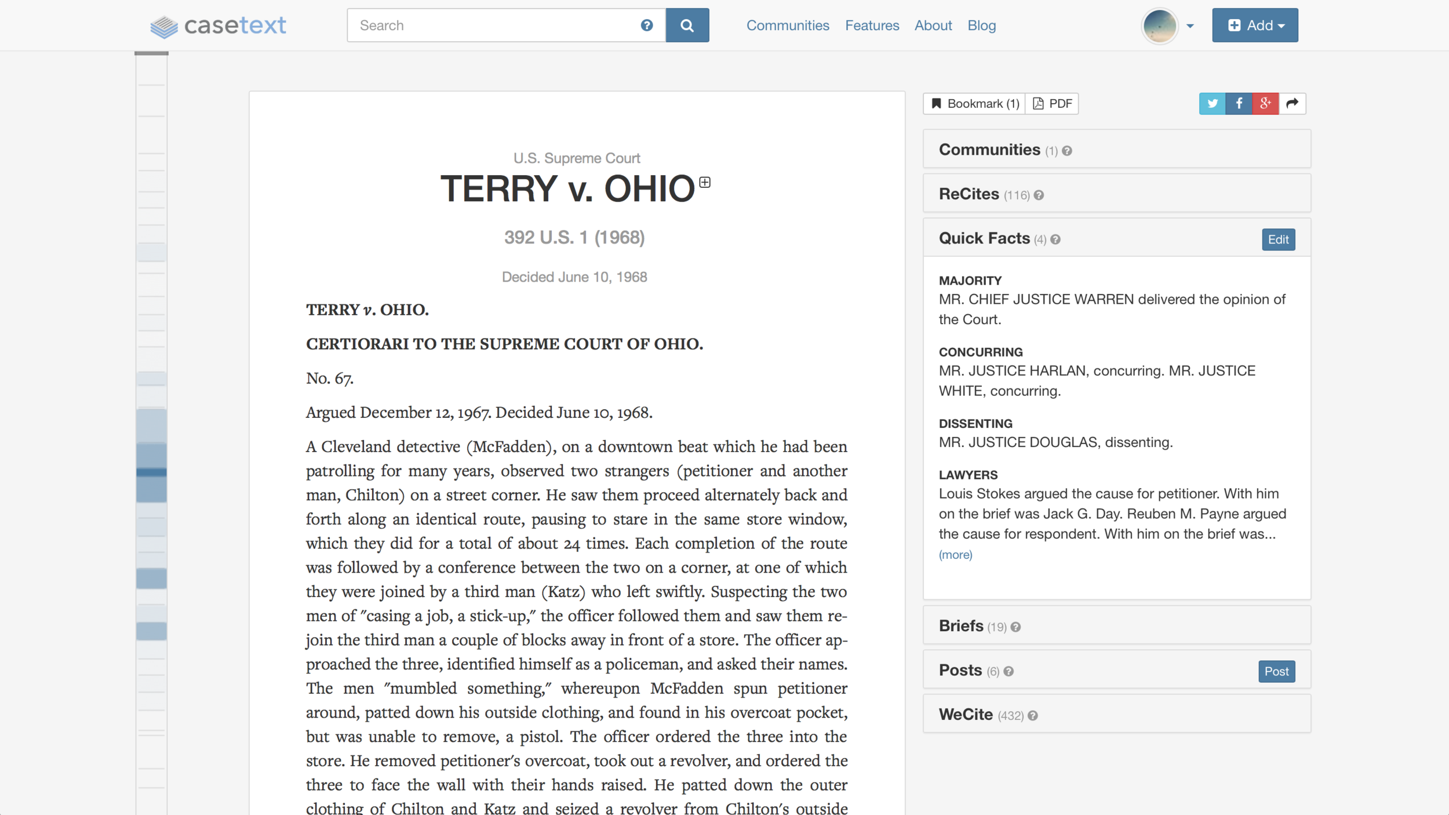Click the Quick Facts help icon
The height and width of the screenshot is (815, 1449).
[1055, 239]
